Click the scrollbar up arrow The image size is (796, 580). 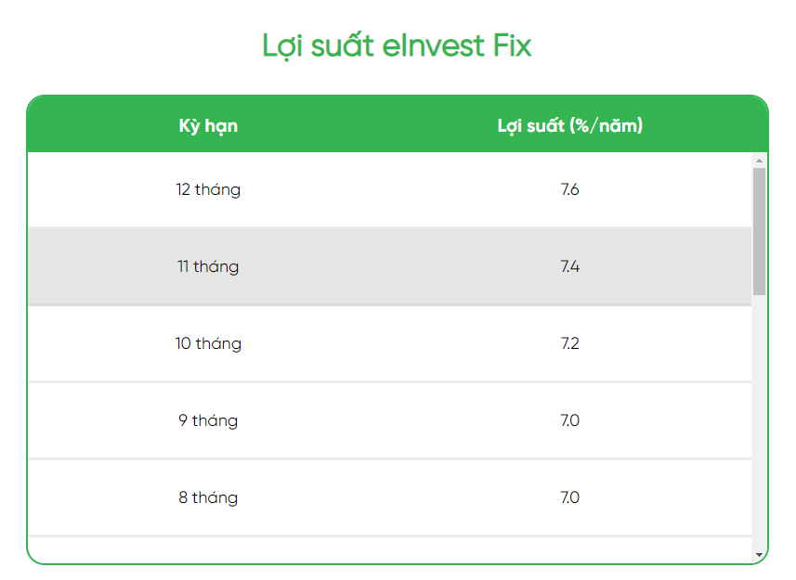click(x=757, y=162)
